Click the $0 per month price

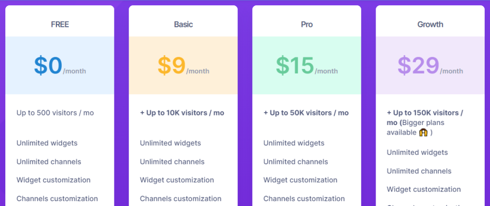coord(60,66)
